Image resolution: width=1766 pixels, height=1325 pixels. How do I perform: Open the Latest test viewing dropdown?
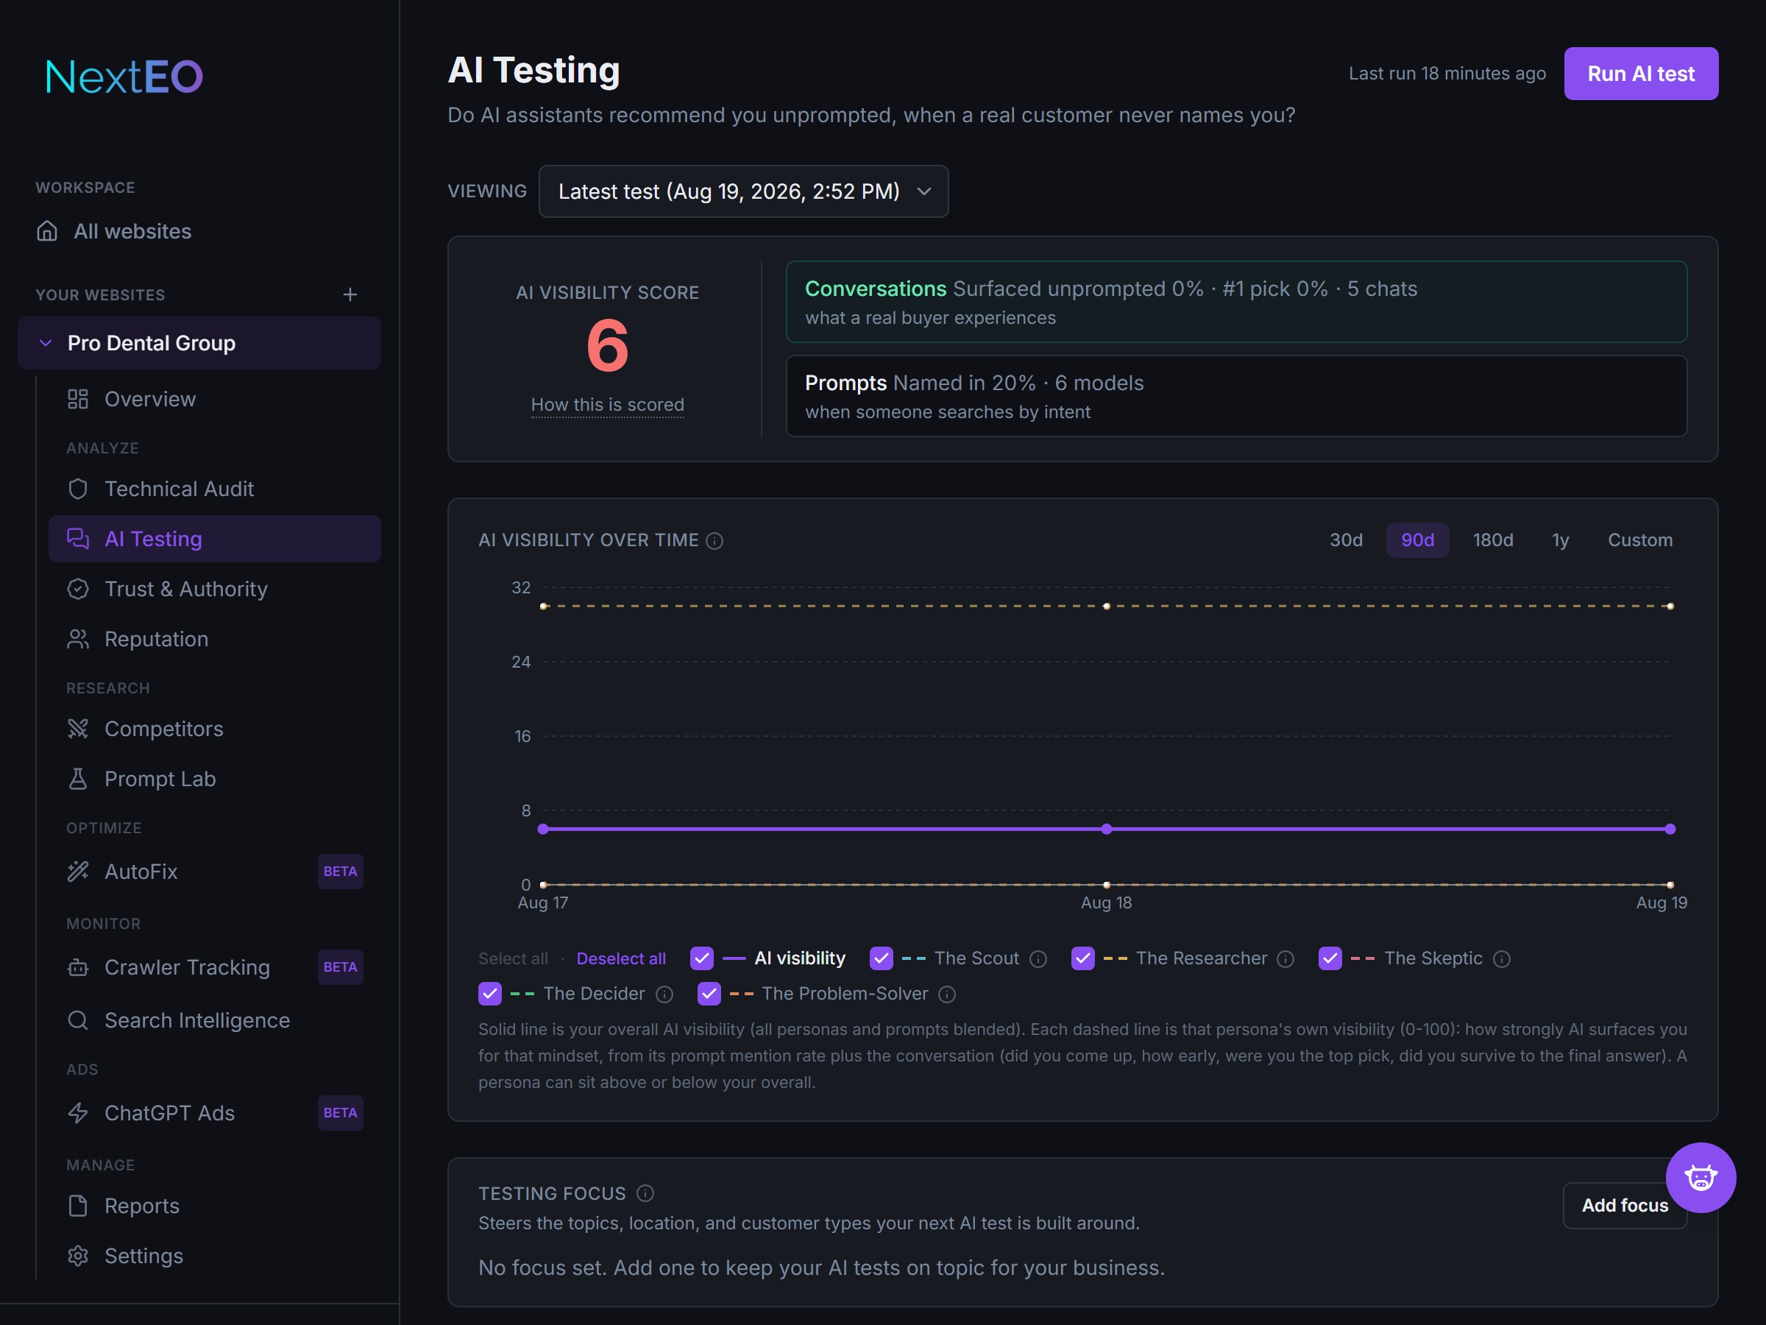point(743,191)
